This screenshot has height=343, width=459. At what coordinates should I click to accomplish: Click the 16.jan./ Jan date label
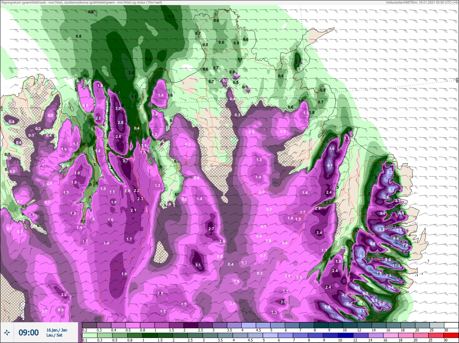(x=57, y=330)
